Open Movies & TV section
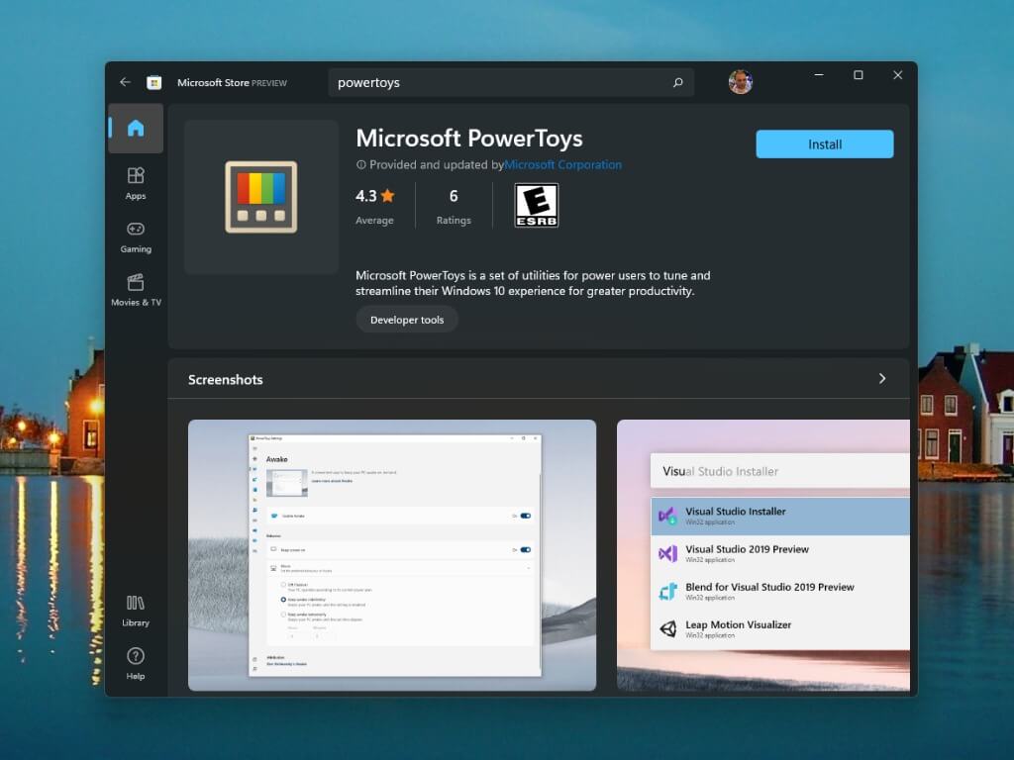This screenshot has height=760, width=1014. coord(136,290)
